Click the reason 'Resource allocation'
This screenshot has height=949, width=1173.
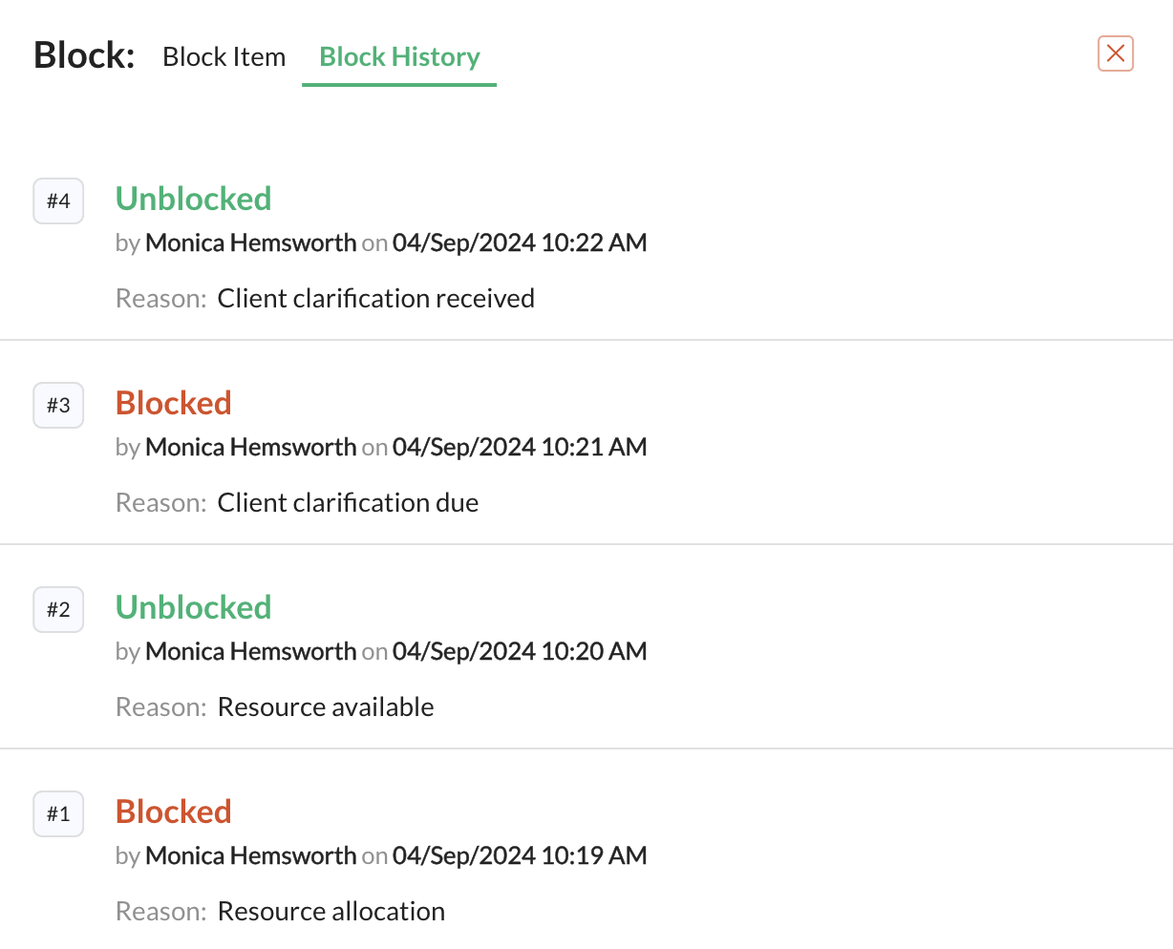pos(331,912)
